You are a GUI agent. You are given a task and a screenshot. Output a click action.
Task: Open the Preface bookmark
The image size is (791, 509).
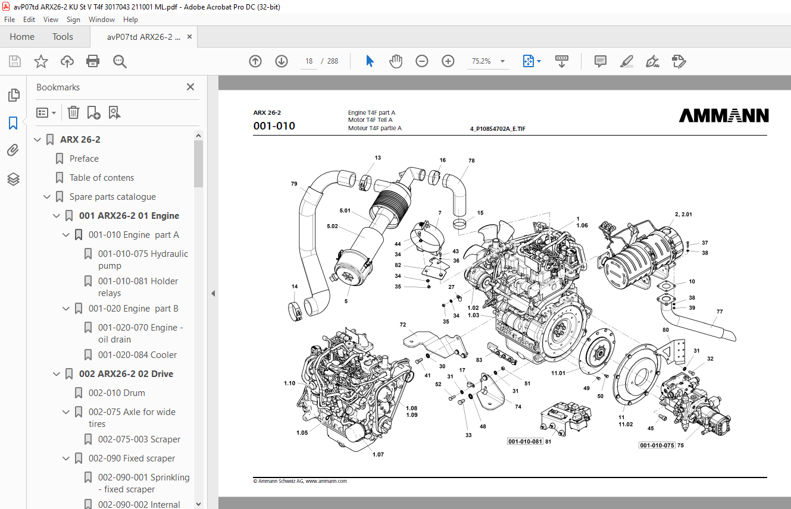coord(84,159)
